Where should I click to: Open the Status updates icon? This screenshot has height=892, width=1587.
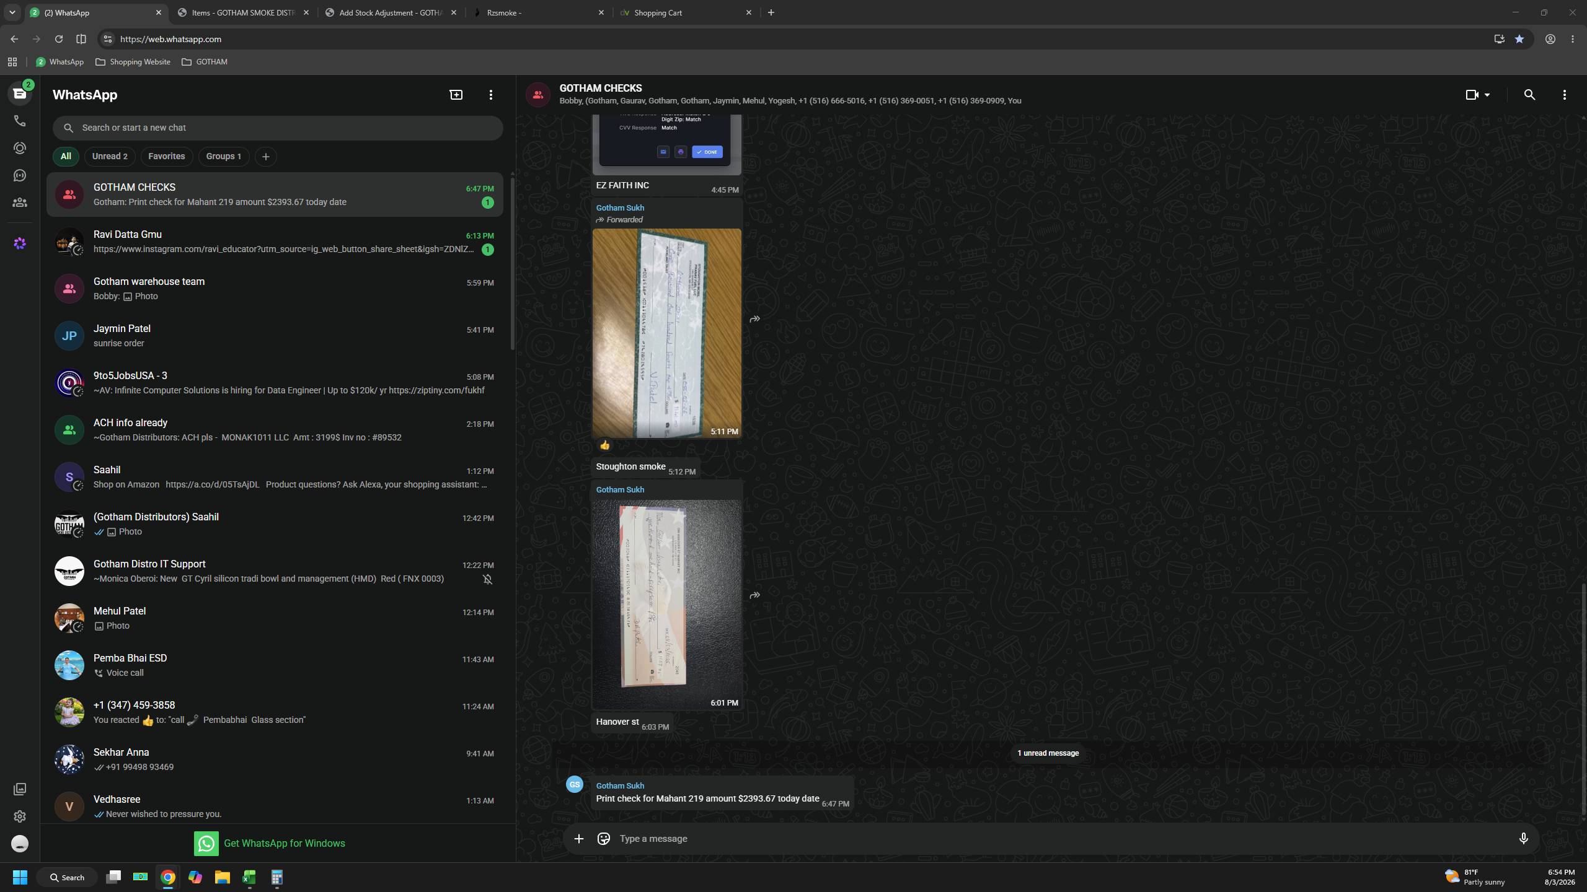tap(20, 148)
